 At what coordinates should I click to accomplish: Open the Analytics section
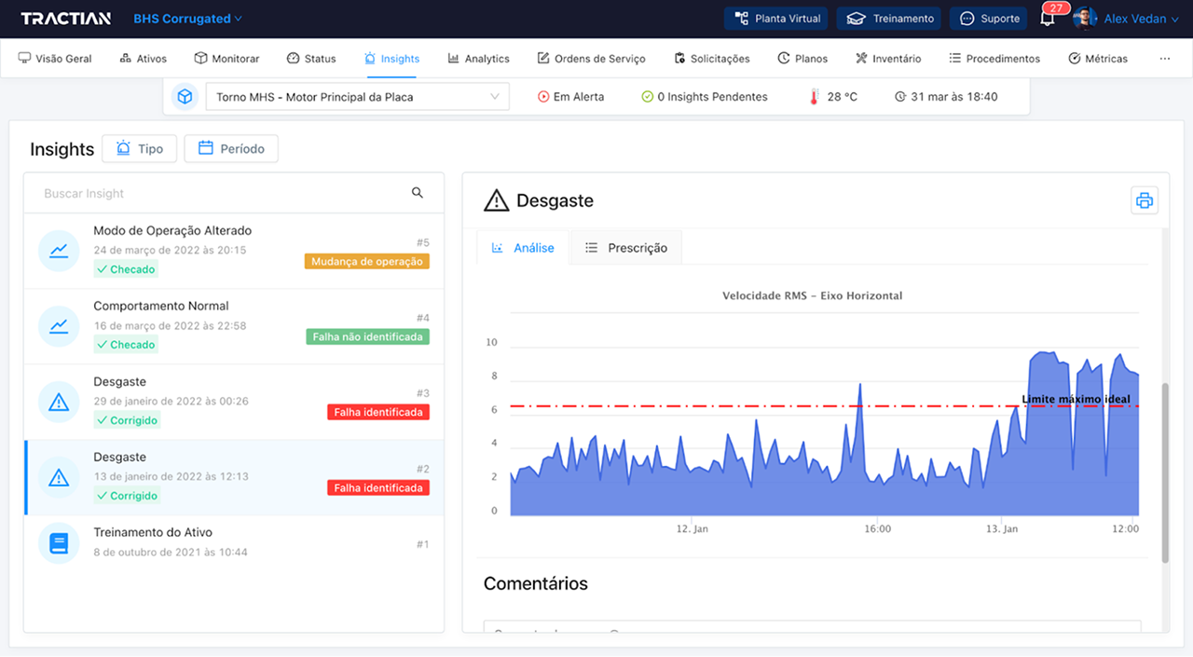coord(478,58)
